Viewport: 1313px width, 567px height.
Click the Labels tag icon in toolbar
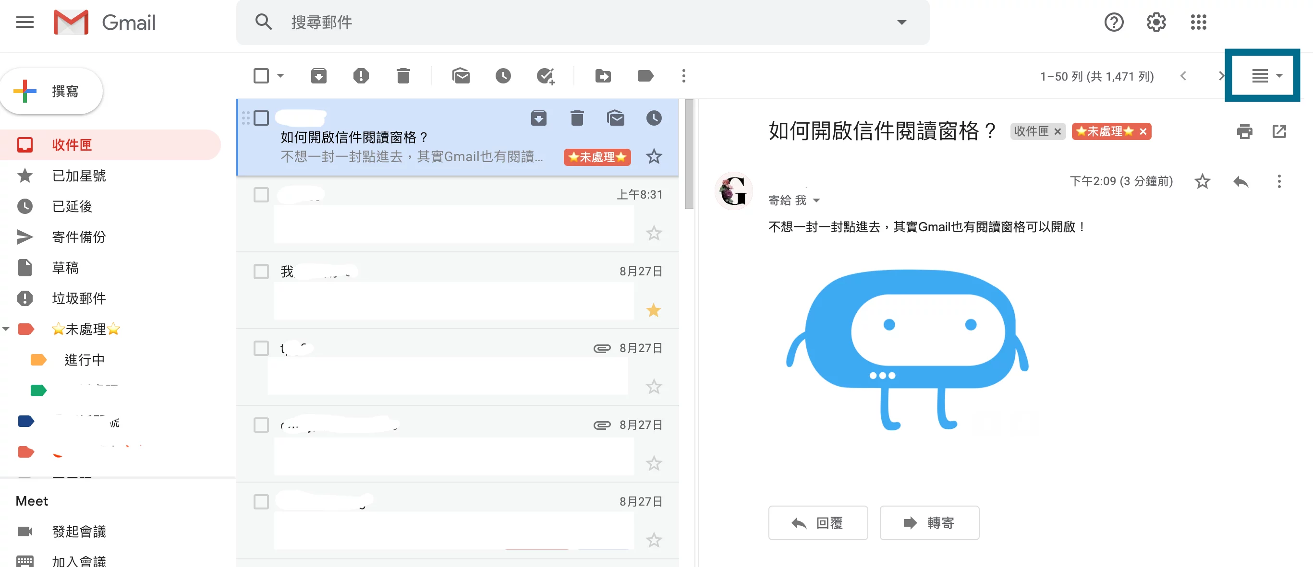pyautogui.click(x=645, y=76)
